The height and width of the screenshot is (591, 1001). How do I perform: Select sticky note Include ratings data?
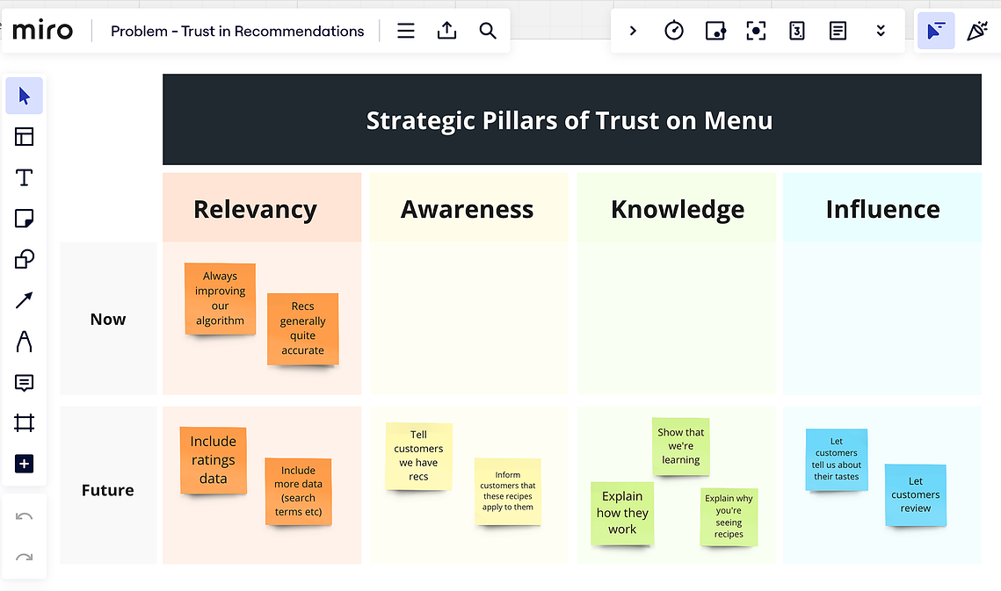pyautogui.click(x=214, y=459)
